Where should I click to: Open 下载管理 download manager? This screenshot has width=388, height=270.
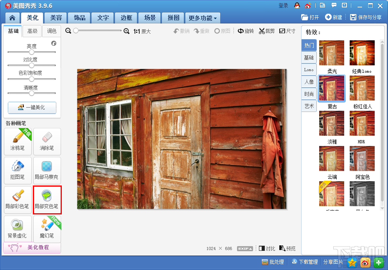[x=305, y=262]
